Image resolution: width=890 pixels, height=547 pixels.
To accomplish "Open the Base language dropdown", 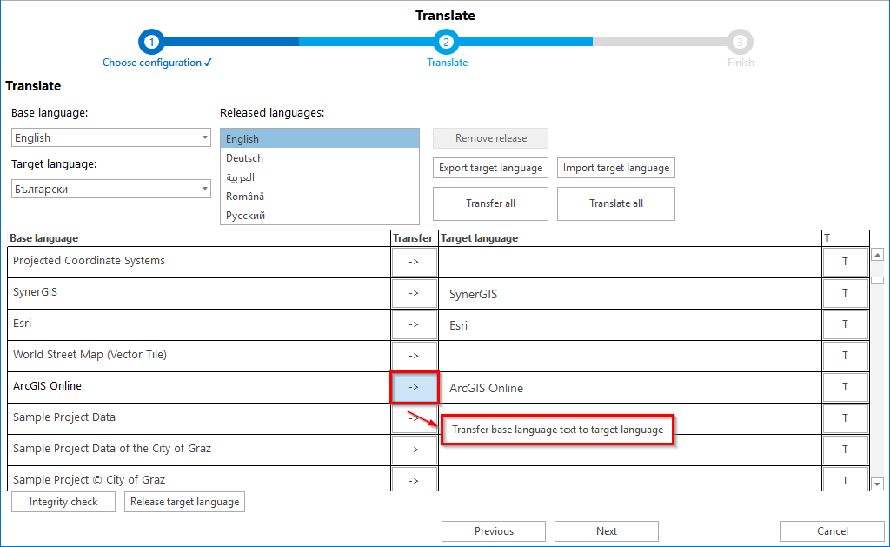I will [110, 137].
